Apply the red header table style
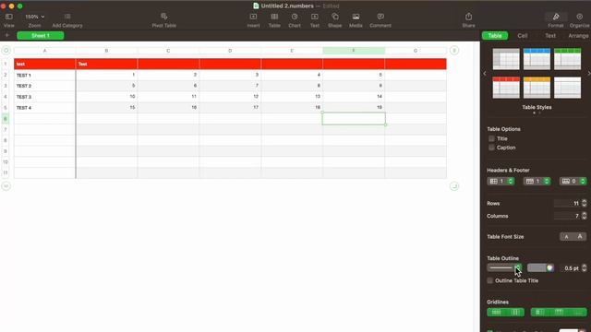This screenshot has width=591, height=332. tap(506, 88)
